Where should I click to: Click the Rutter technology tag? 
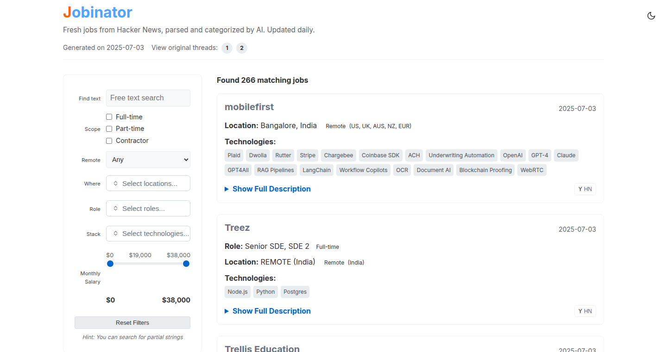pos(283,155)
